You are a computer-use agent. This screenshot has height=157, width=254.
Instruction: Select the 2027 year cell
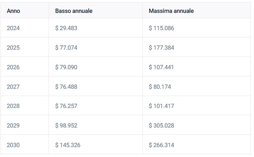coord(13,87)
